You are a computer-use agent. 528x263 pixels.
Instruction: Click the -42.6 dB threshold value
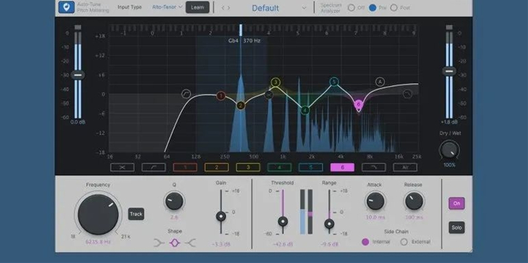283,244
